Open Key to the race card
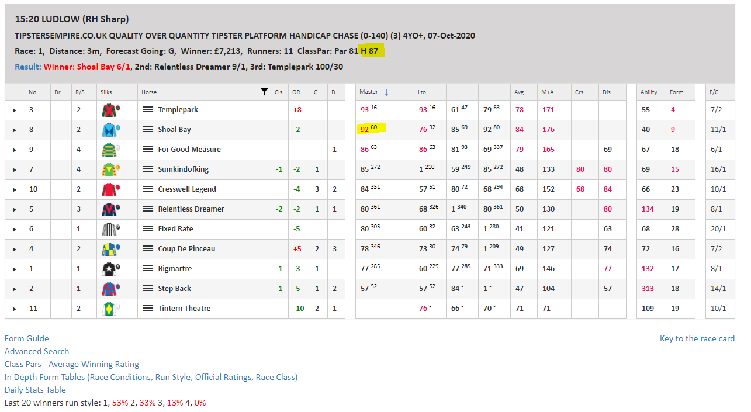This screenshot has width=751, height=412. coord(697,338)
